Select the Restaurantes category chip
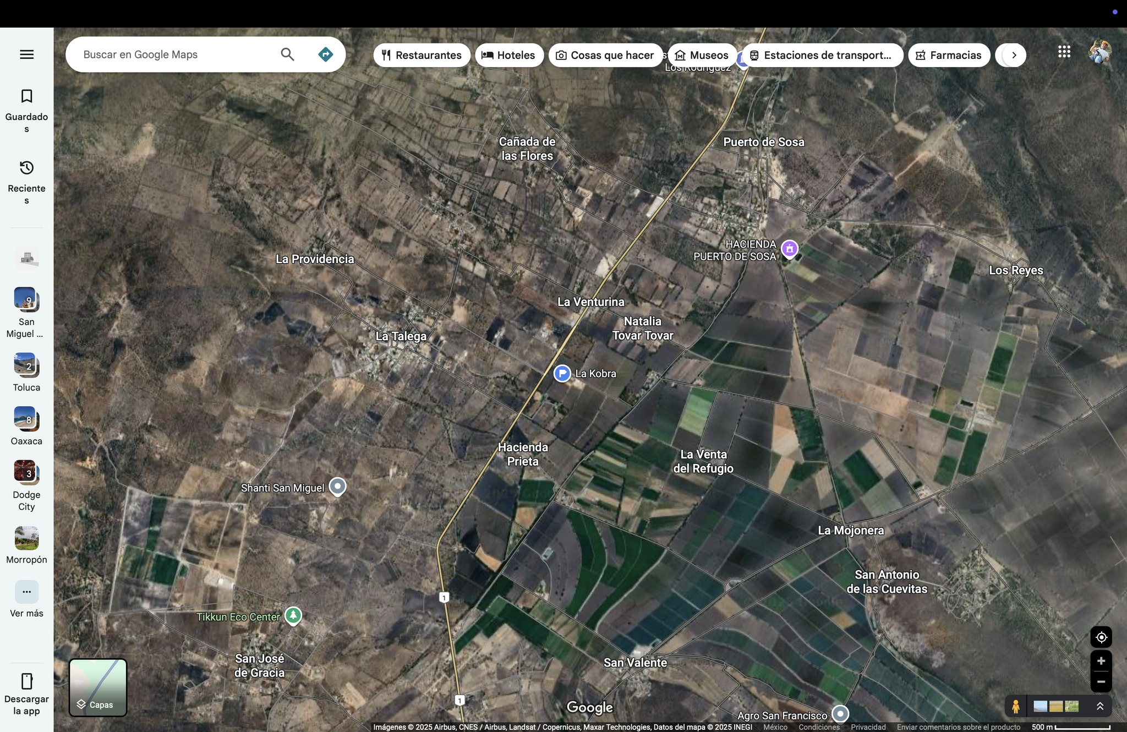The image size is (1127, 732). click(x=422, y=55)
